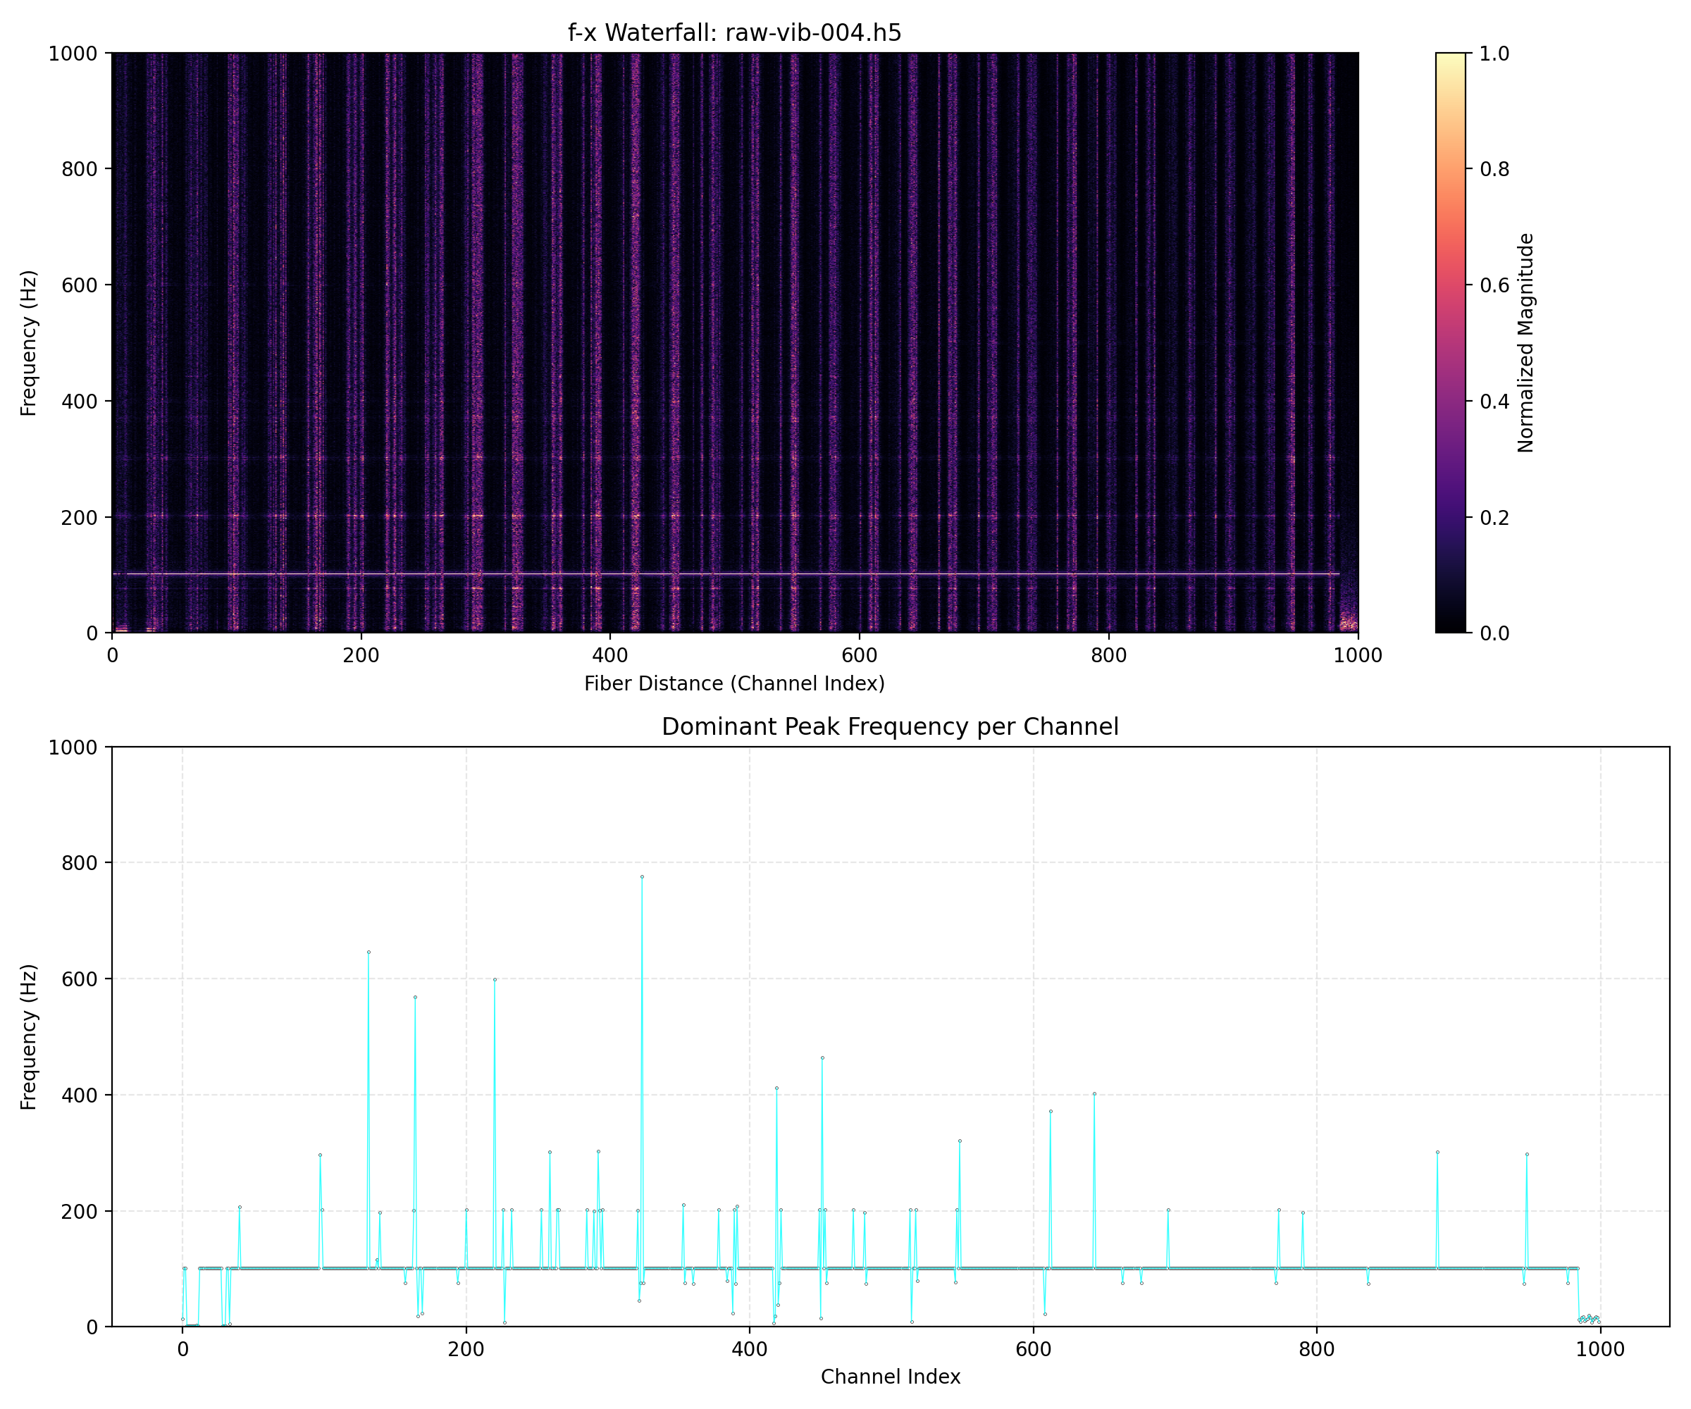Click the colorbar tick label 0.6

[x=1494, y=285]
